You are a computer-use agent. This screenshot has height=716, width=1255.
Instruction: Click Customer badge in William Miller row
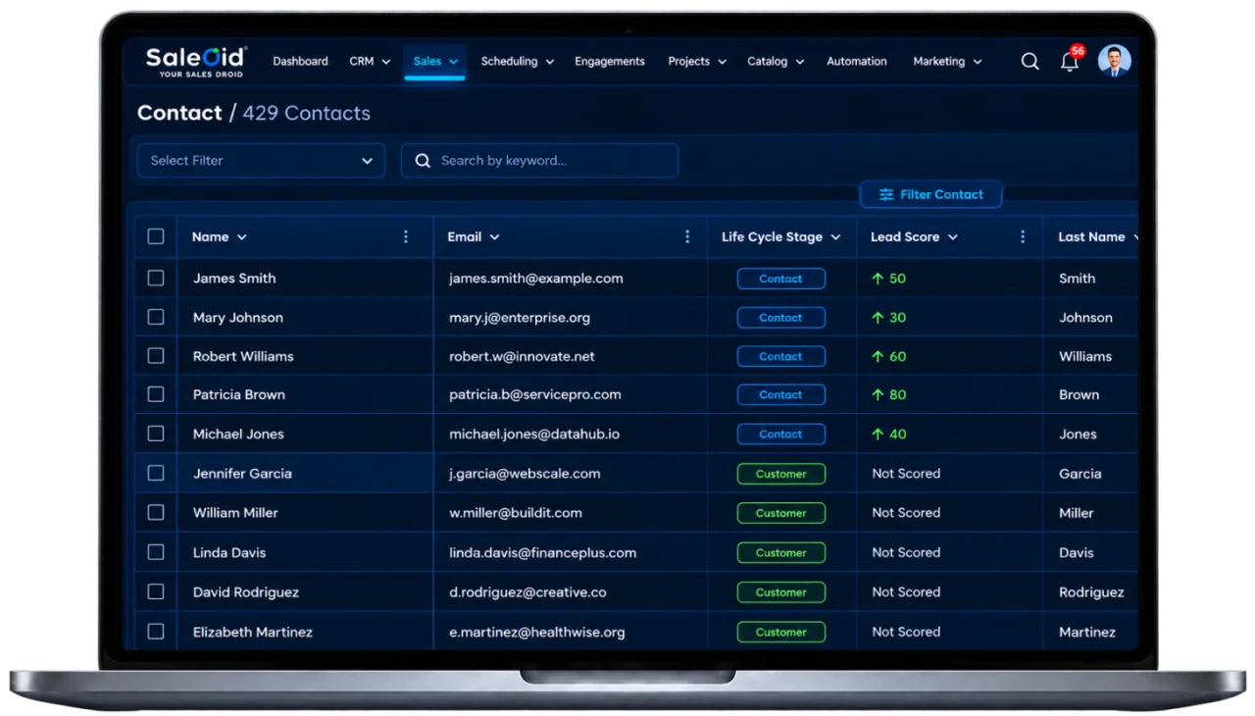pyautogui.click(x=780, y=513)
